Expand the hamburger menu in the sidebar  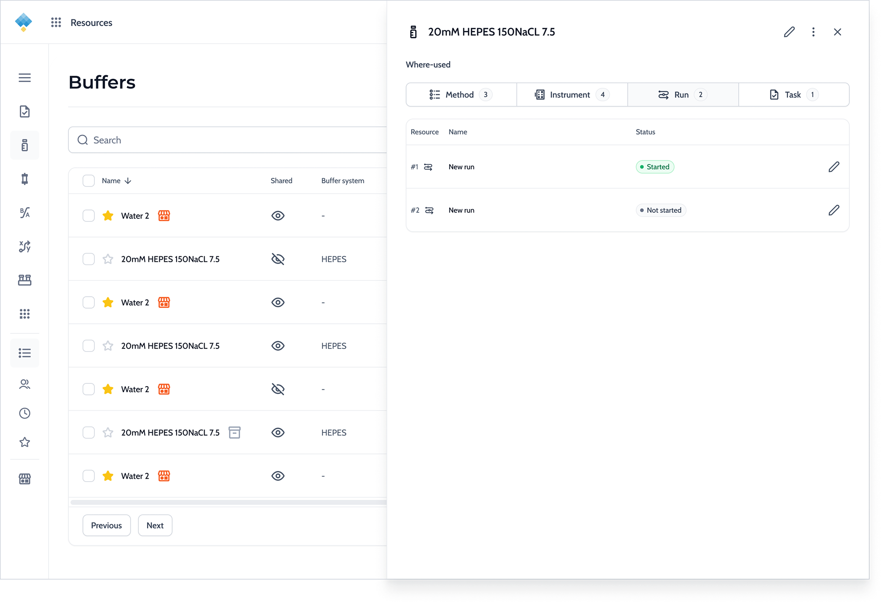(25, 77)
